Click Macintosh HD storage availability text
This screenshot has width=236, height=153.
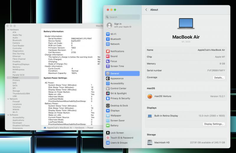[207, 142]
